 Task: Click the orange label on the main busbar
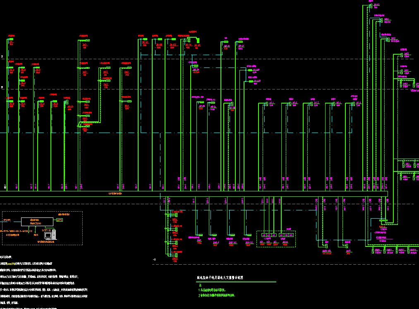point(115,193)
